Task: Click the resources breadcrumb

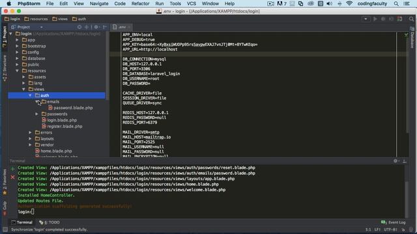Action: click(x=36, y=19)
